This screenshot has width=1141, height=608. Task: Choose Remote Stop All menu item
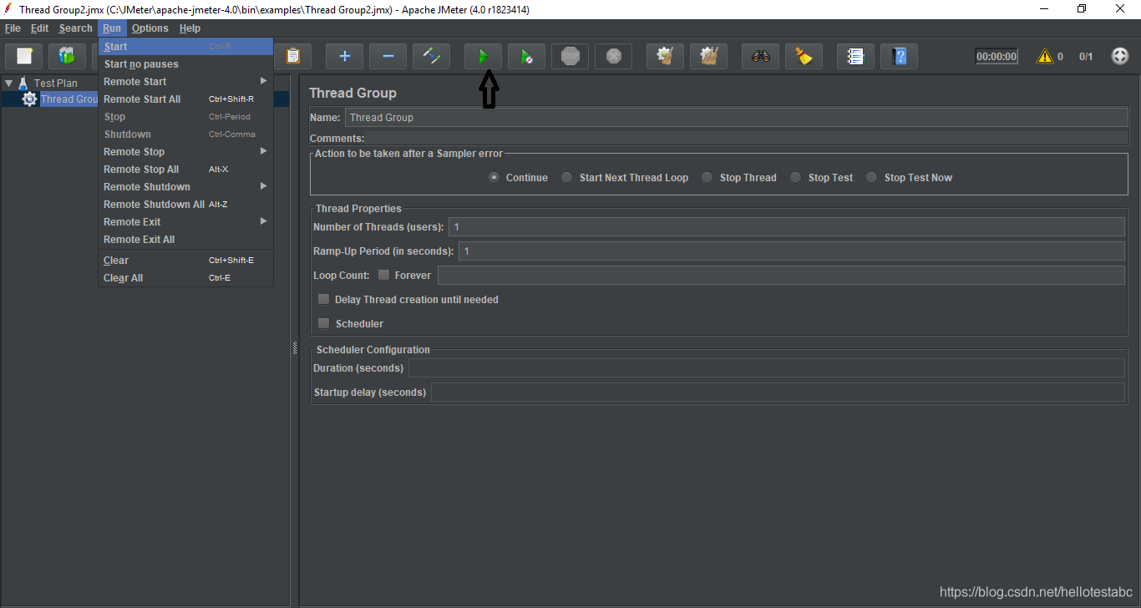point(185,170)
